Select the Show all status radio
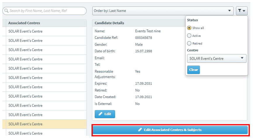Image resolution: width=253 pixels, height=139 pixels. click(189, 28)
